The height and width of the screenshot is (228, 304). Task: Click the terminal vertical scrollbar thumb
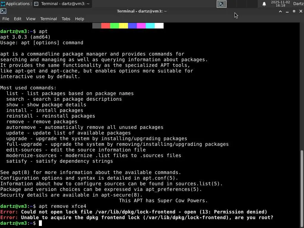click(x=302, y=189)
